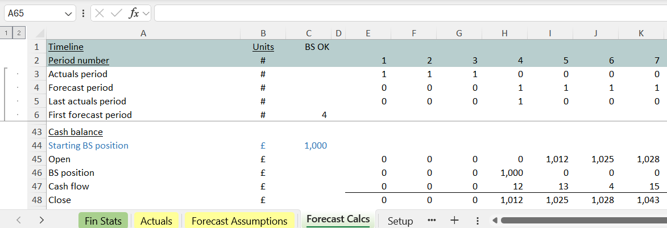The height and width of the screenshot is (228, 667).
Task: Click into the formula bar input
Action: click(409, 13)
